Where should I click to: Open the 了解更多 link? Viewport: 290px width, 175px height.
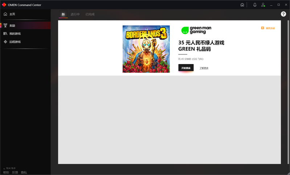click(204, 68)
